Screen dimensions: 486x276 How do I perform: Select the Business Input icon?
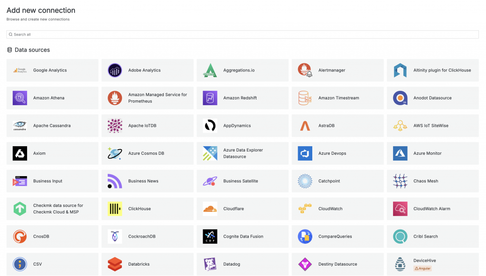[x=20, y=181]
